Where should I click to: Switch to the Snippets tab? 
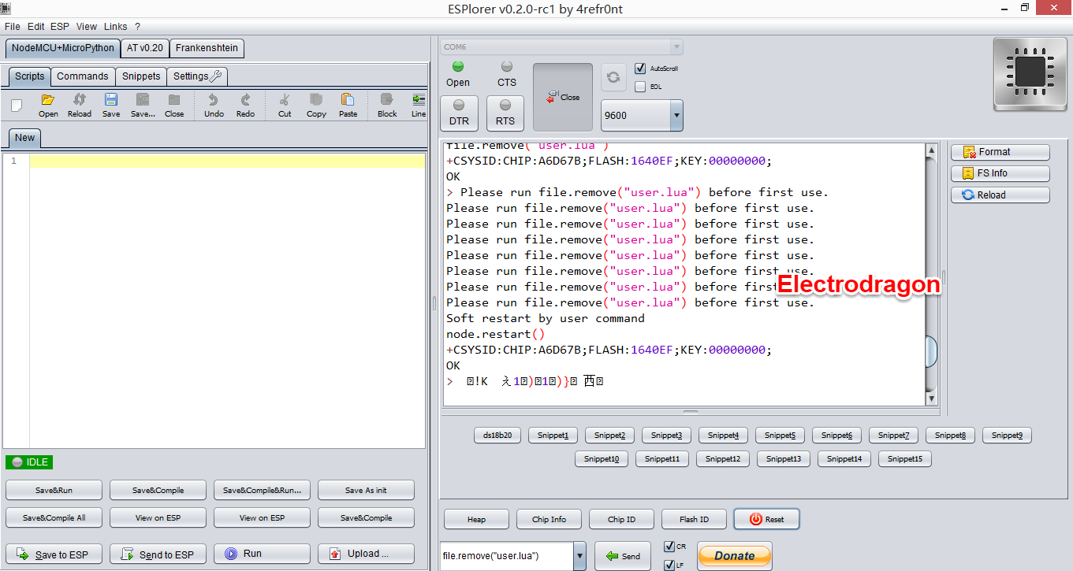141,76
